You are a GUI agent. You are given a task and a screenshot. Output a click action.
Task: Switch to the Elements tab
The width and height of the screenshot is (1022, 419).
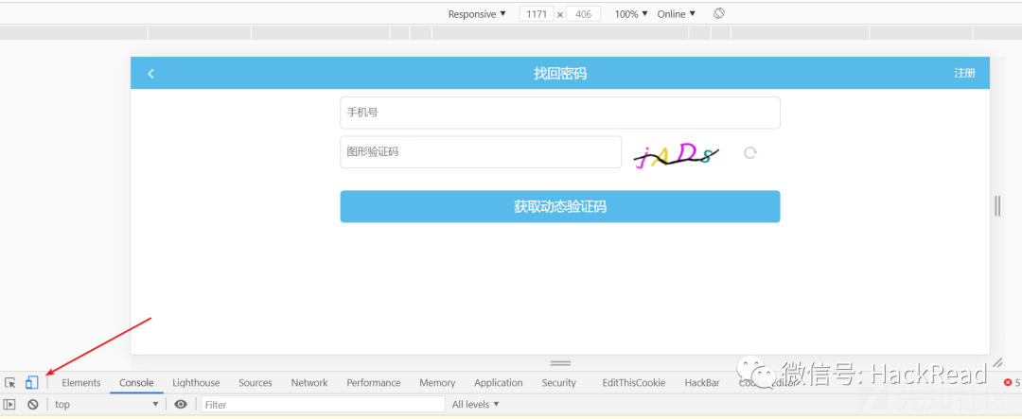[x=80, y=383]
